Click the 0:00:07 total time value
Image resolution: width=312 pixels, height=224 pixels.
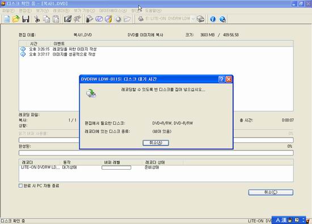(x=288, y=120)
